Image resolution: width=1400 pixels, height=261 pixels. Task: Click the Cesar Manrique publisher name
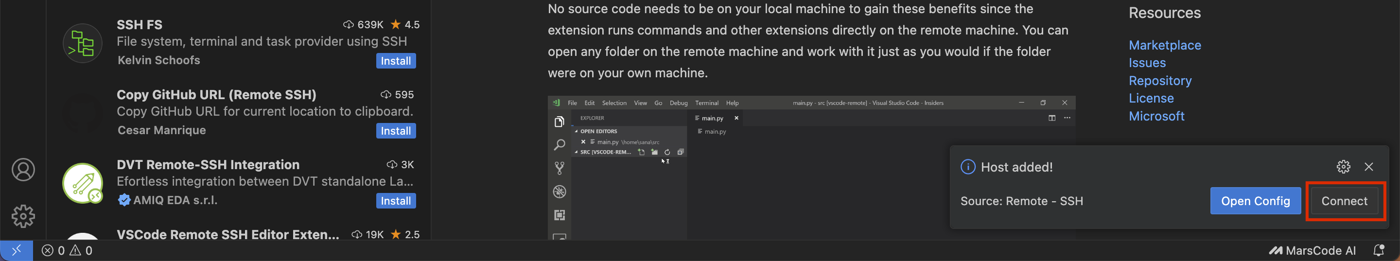(x=162, y=130)
